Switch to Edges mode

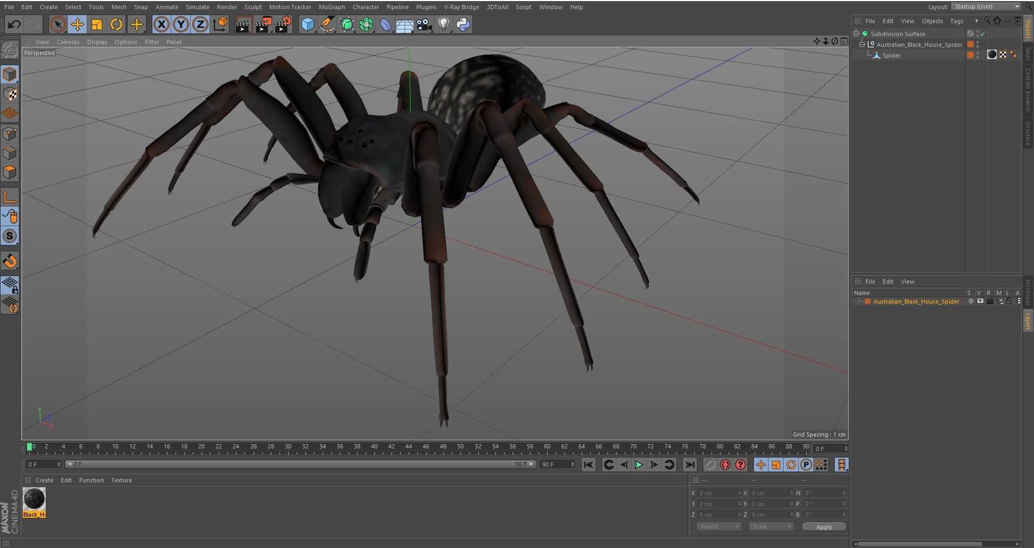pyautogui.click(x=10, y=153)
